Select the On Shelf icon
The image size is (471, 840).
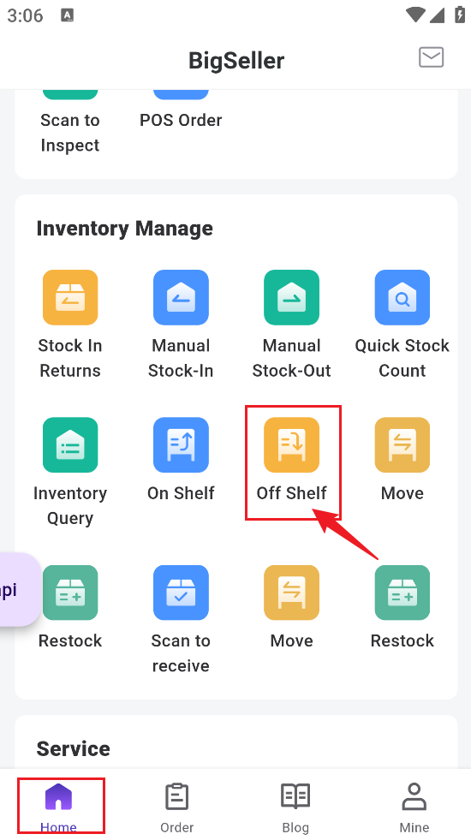(x=181, y=445)
